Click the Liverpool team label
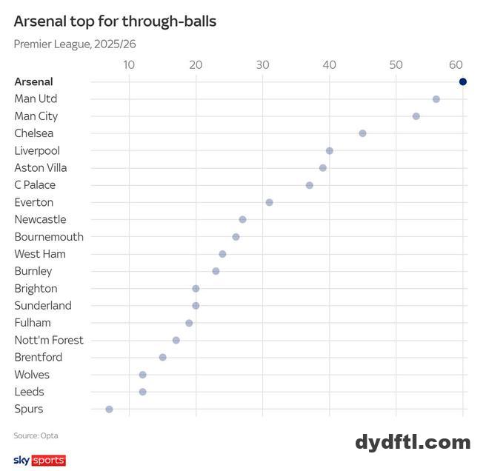This screenshot has width=489, height=471. tap(37, 150)
